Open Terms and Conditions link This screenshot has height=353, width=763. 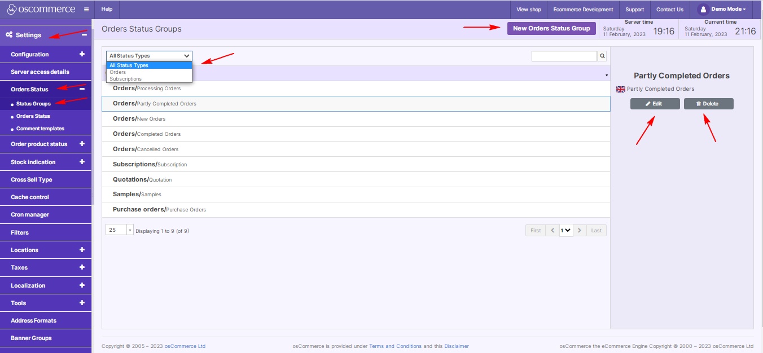pos(395,346)
